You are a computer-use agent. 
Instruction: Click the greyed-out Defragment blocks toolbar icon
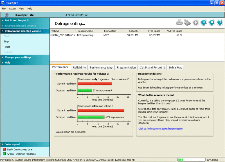(187, 22)
